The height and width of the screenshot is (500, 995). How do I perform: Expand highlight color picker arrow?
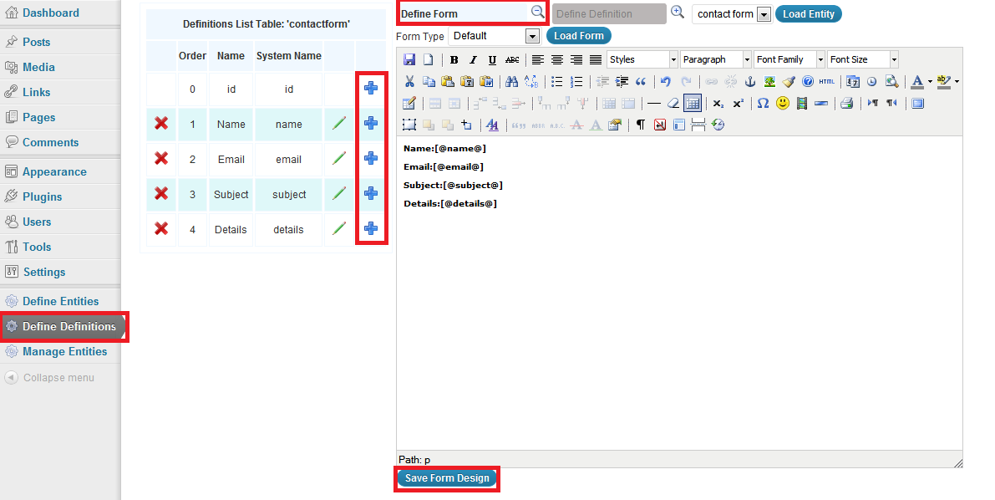[957, 81]
